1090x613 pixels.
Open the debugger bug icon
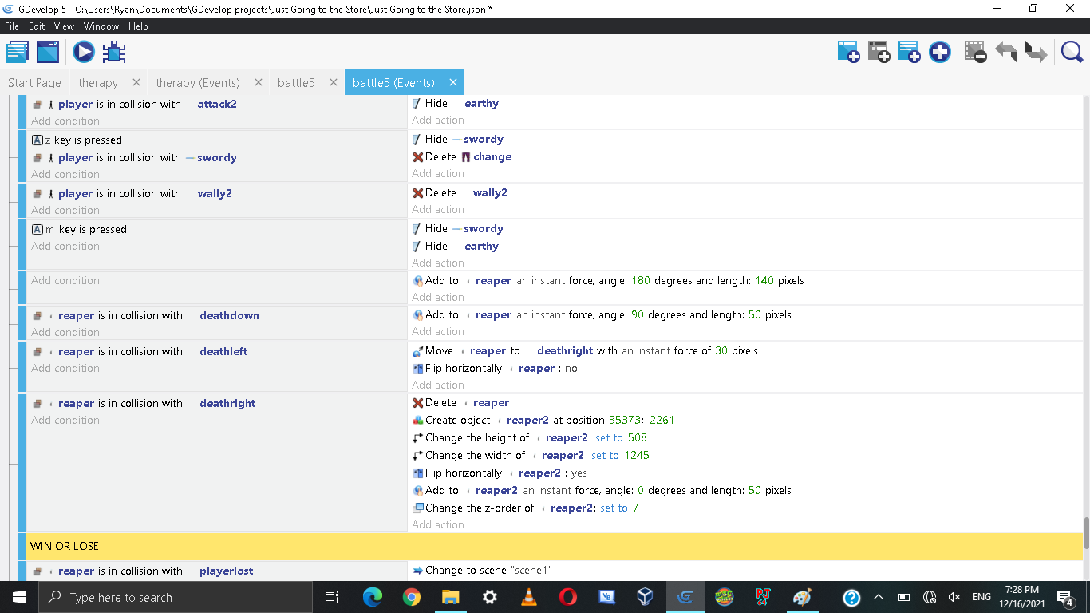coord(114,53)
